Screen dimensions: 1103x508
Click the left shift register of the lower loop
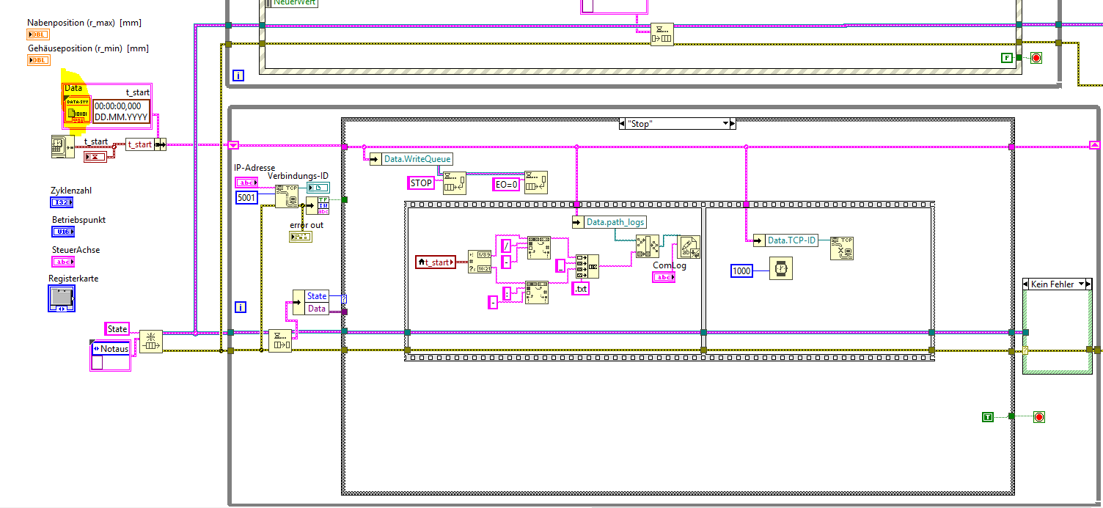[233, 144]
